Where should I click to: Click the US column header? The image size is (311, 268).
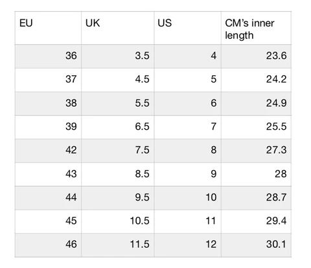point(188,28)
